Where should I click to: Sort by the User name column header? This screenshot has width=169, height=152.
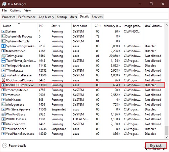tap(81, 26)
